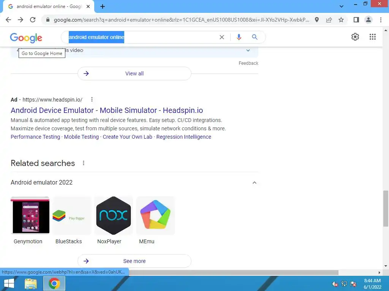Select the MEmu thumbnail

pos(155,215)
